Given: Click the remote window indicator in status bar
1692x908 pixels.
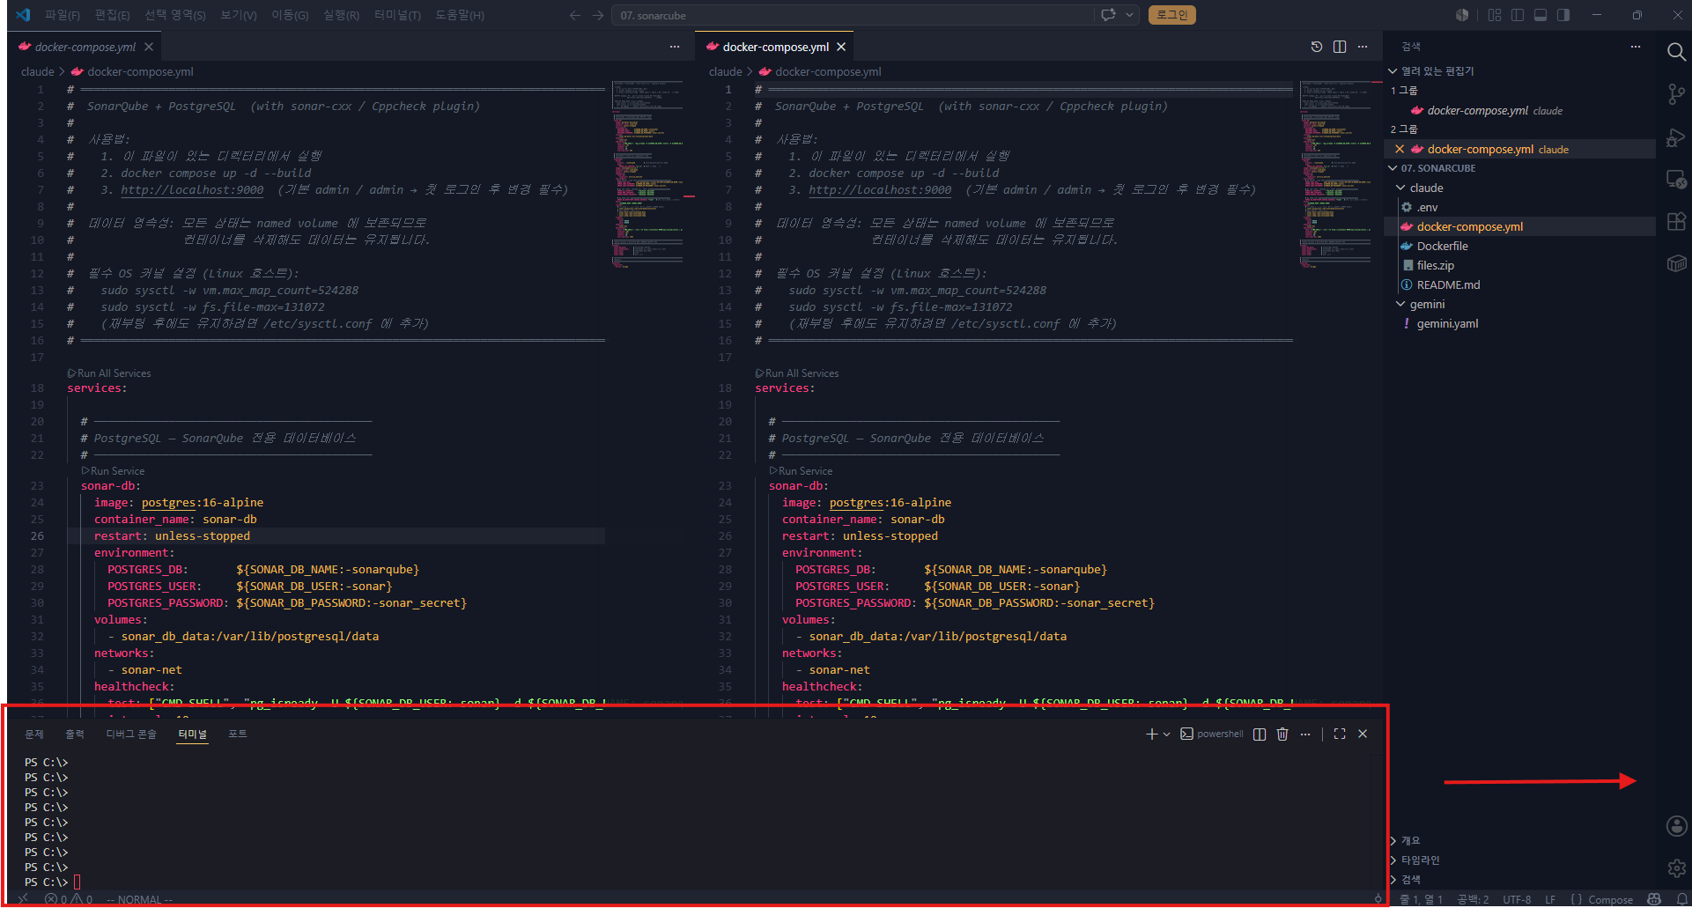Looking at the screenshot, I should click(x=24, y=899).
